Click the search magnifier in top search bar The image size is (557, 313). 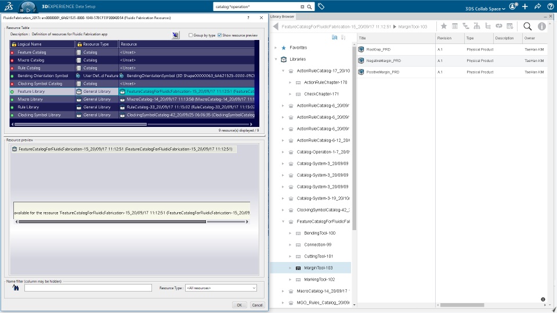coord(309,7)
